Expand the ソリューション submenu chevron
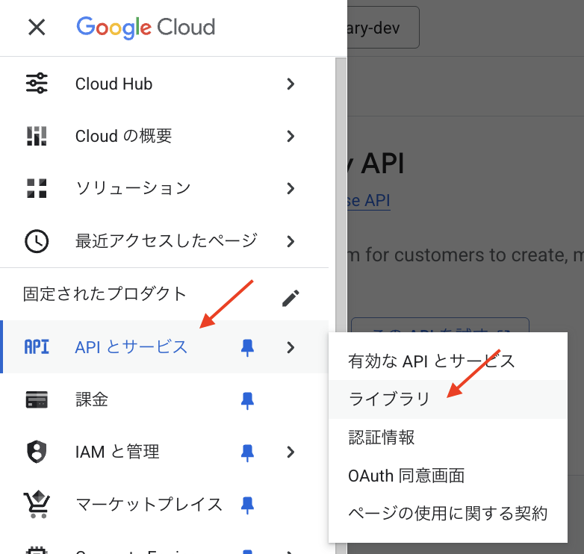The image size is (584, 554). point(291,188)
